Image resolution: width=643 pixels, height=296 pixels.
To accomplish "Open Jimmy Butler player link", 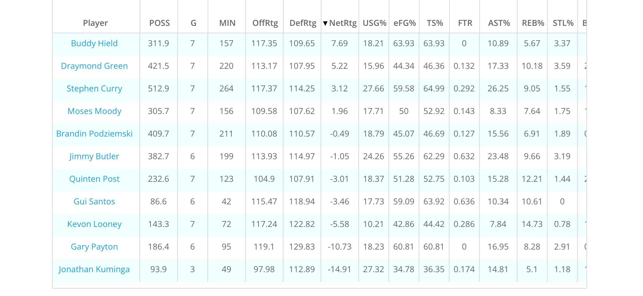I will coord(94,156).
